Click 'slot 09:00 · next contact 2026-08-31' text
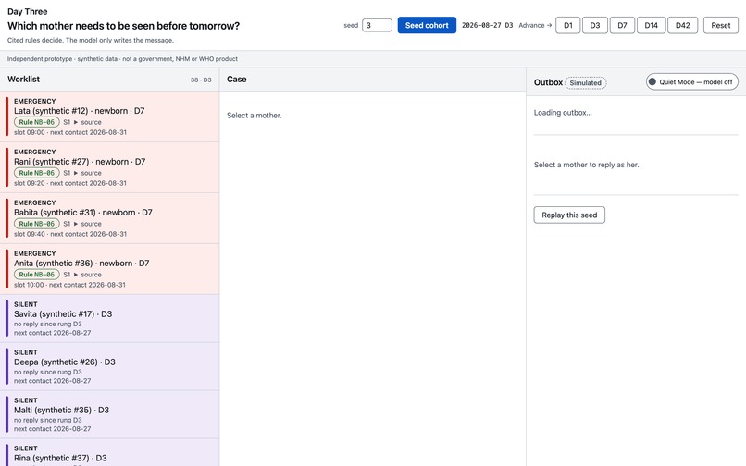Viewport: 746px width, 466px height. (x=70, y=132)
